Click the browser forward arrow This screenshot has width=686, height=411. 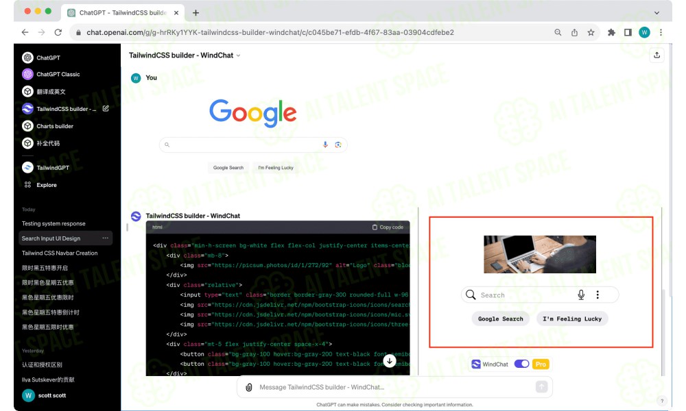click(x=42, y=32)
